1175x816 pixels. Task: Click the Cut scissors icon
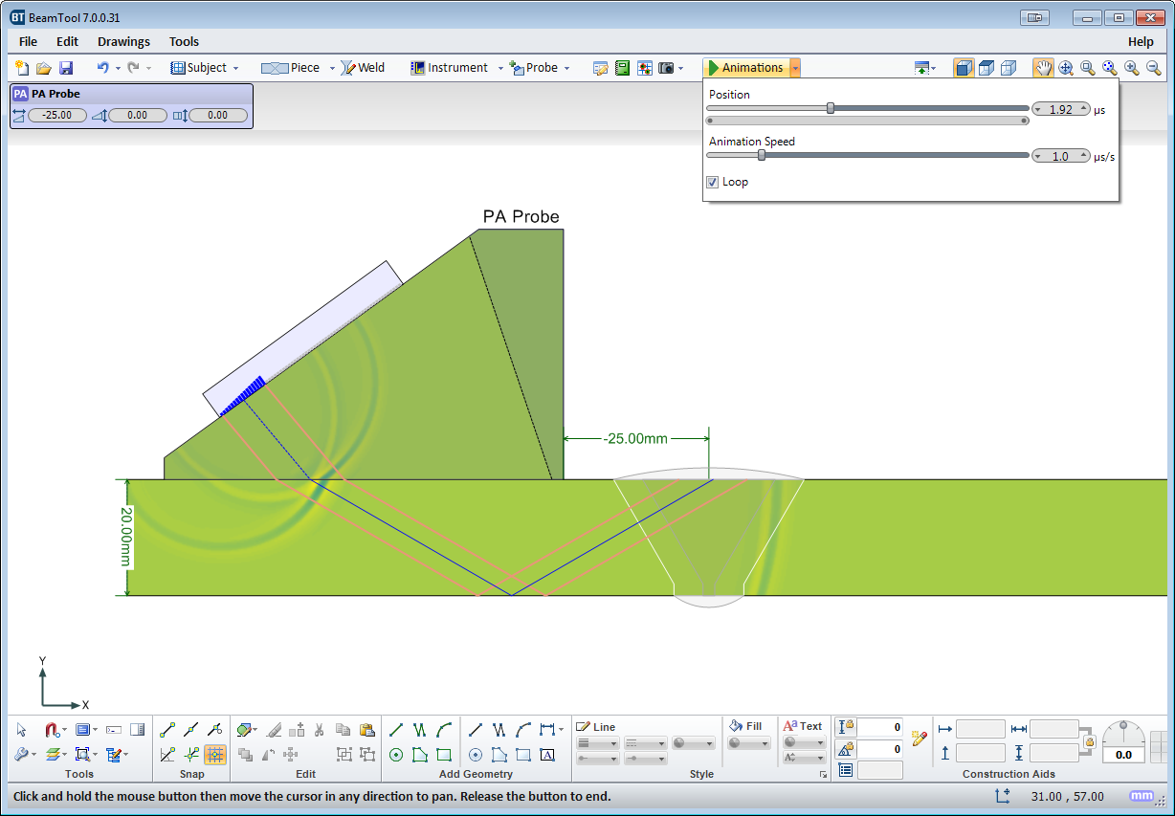pyautogui.click(x=320, y=730)
